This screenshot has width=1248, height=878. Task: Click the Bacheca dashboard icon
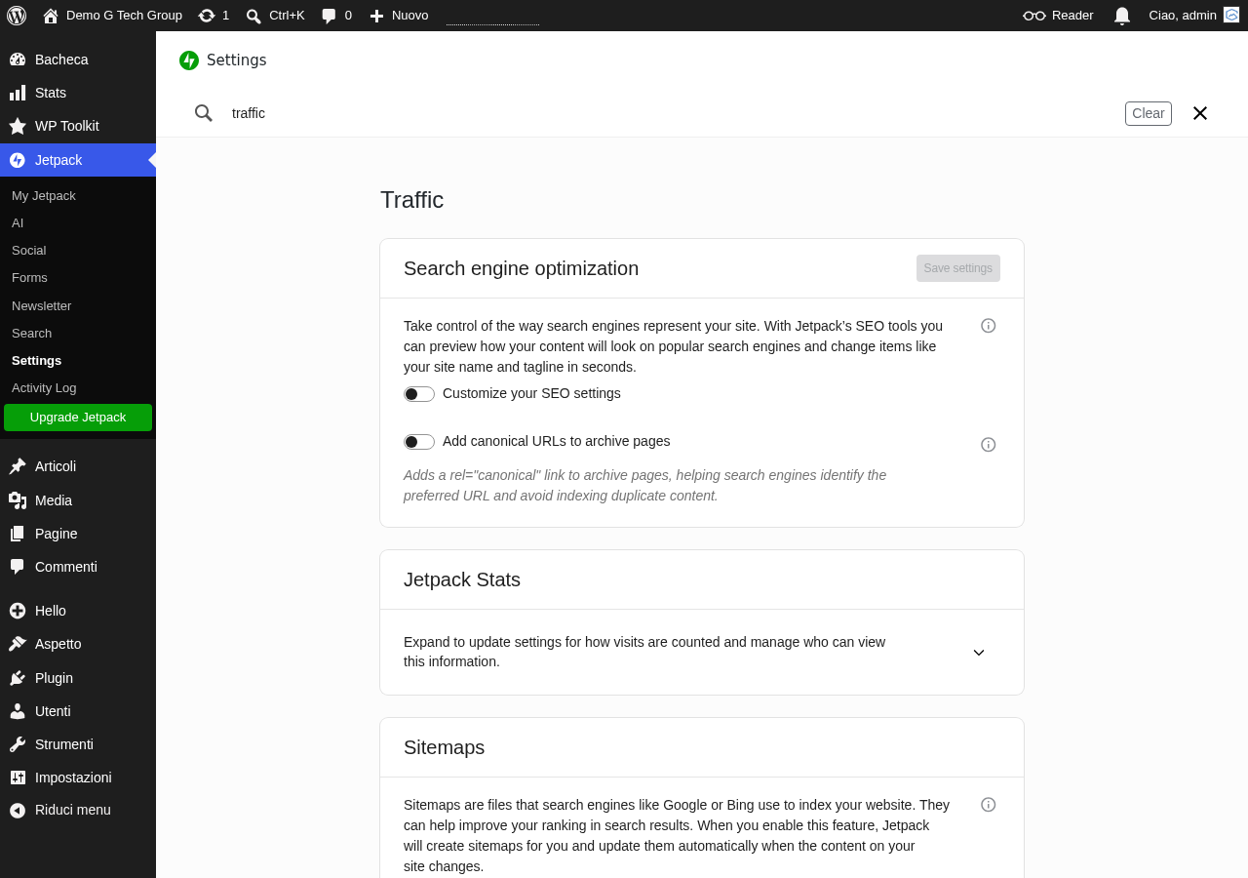(x=18, y=60)
